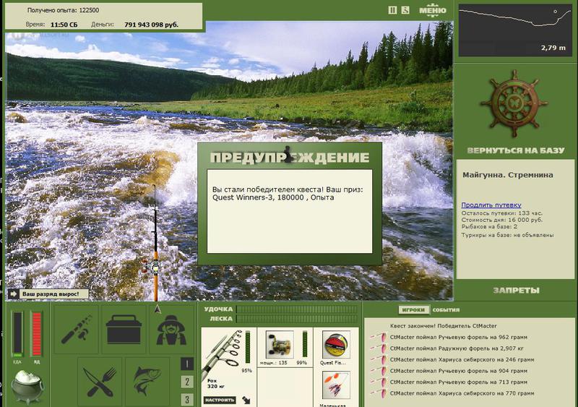Open the ЗАПРЕТЫ section
Image resolution: width=578 pixels, height=407 pixels.
516,291
